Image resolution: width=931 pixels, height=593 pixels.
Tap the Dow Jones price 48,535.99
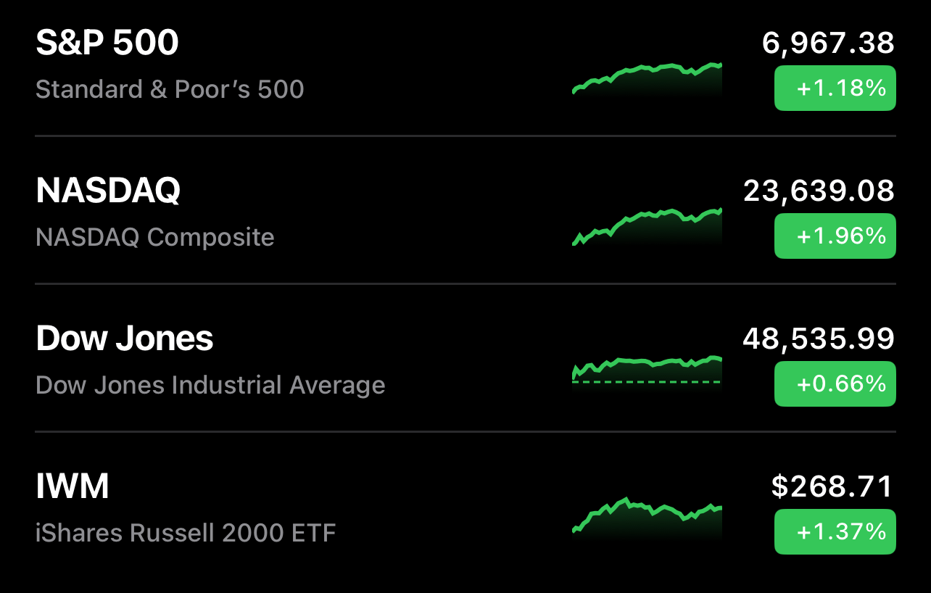[x=819, y=339]
